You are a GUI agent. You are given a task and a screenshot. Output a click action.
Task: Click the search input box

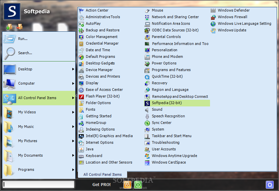coord(39,184)
